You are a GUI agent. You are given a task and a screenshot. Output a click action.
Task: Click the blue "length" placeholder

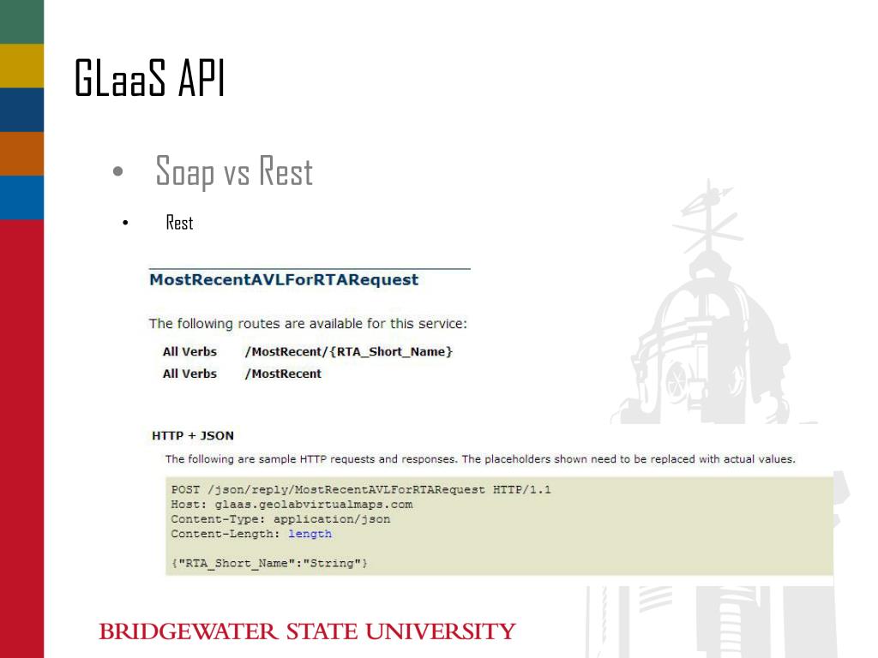[x=310, y=534]
